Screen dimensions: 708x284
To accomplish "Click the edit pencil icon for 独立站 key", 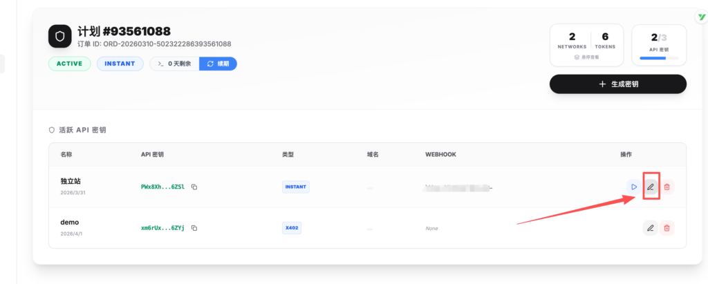I will click(650, 187).
